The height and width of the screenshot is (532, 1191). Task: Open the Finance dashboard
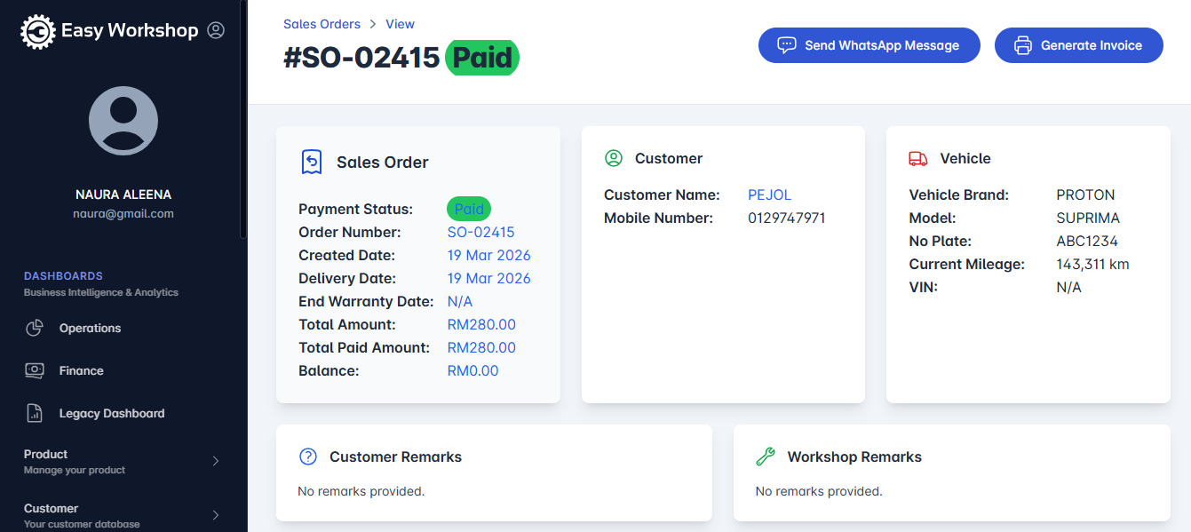point(81,370)
